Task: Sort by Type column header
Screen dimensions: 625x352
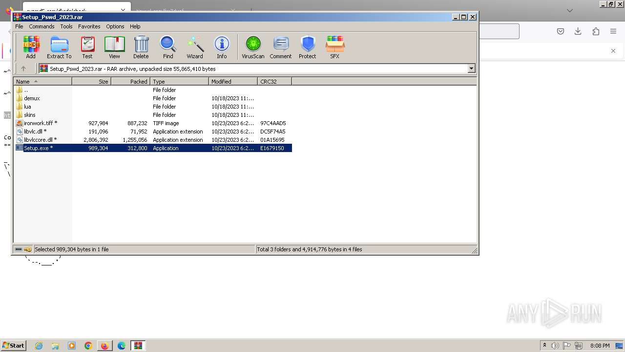Action: 180,82
